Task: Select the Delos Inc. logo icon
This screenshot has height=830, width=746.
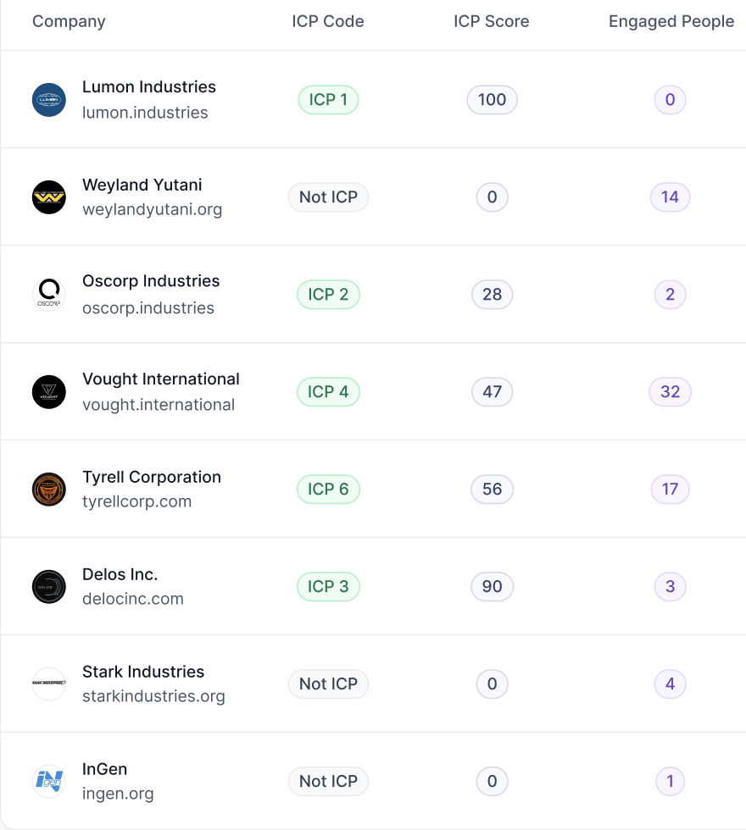Action: click(49, 586)
